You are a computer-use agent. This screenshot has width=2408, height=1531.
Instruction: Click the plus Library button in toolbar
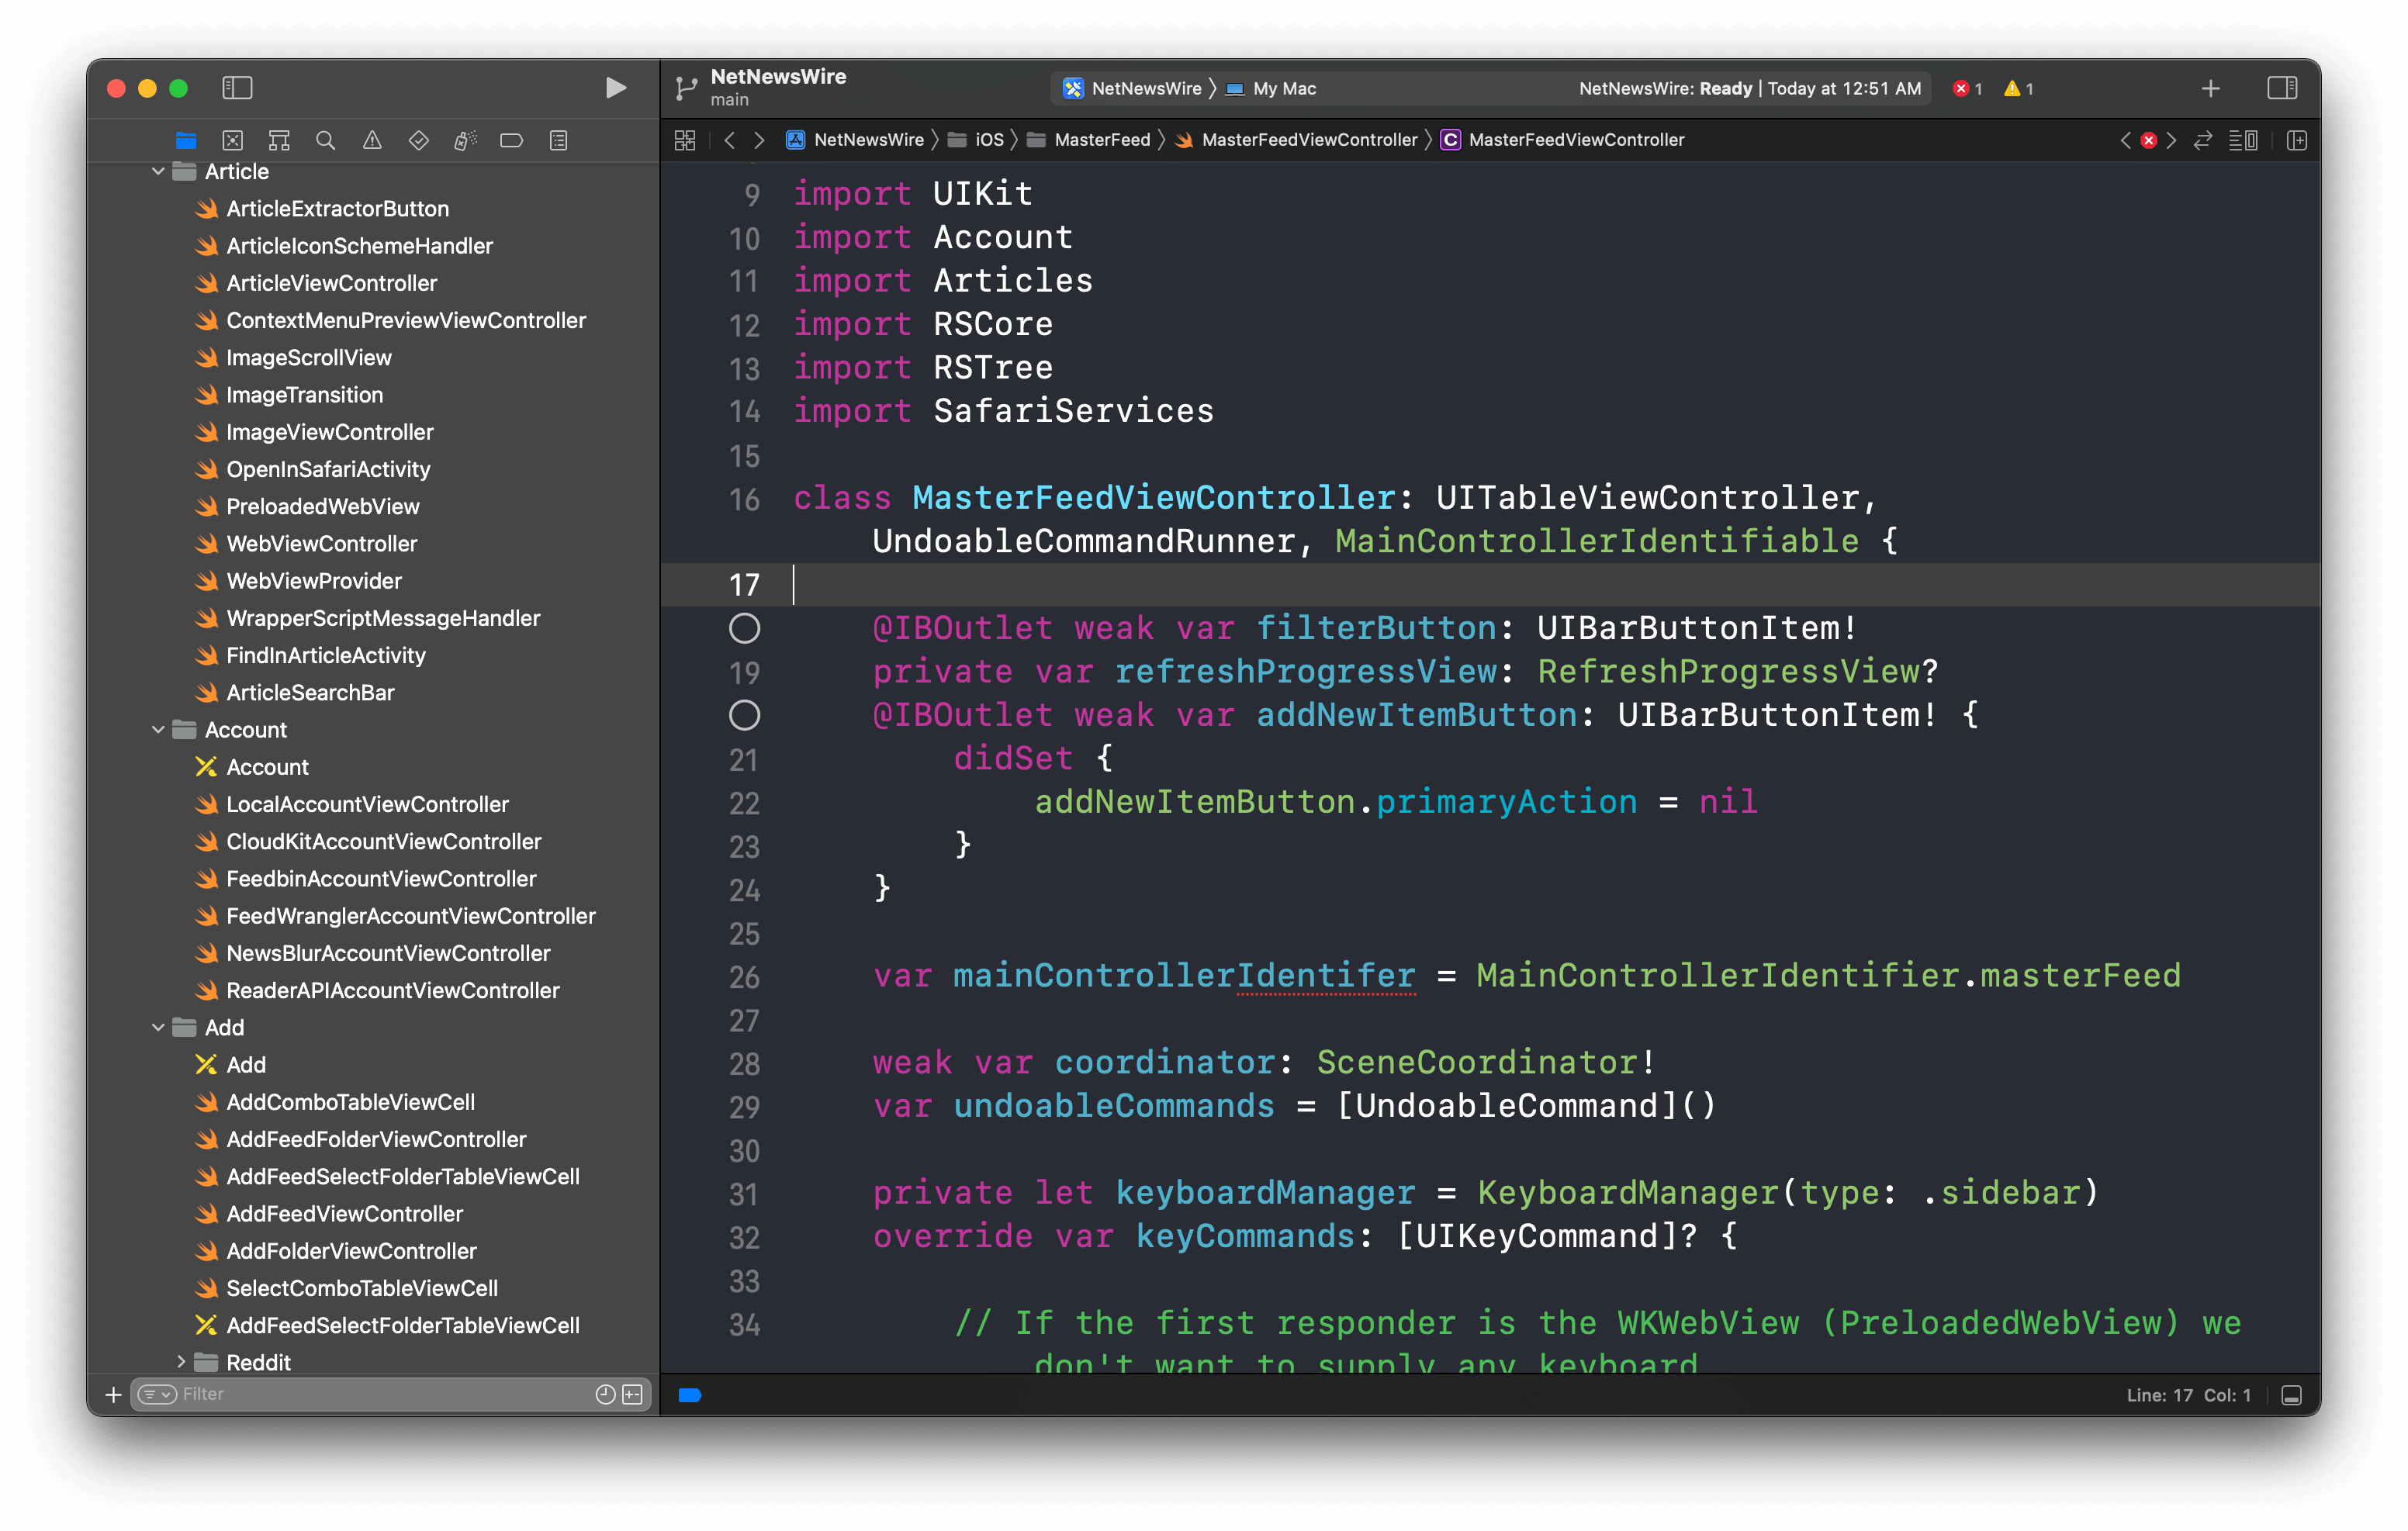pos(2210,88)
